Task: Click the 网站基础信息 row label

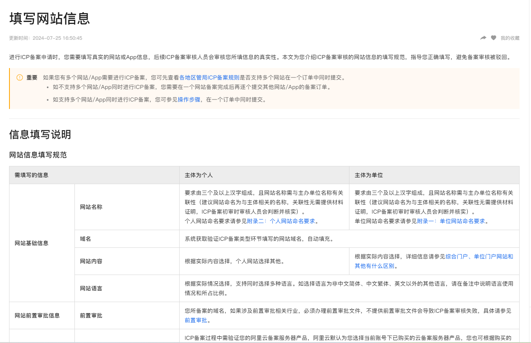Action: 42,243
